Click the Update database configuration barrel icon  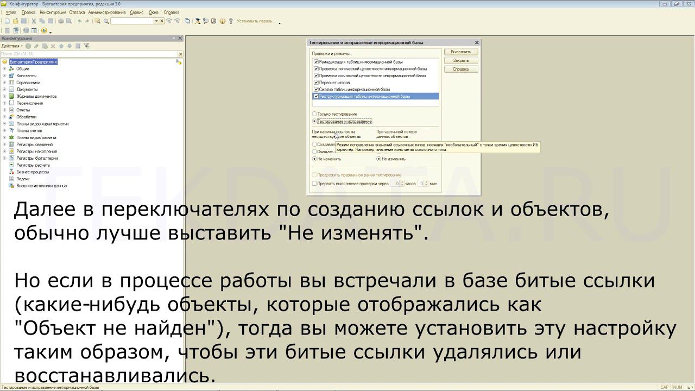tap(26, 30)
